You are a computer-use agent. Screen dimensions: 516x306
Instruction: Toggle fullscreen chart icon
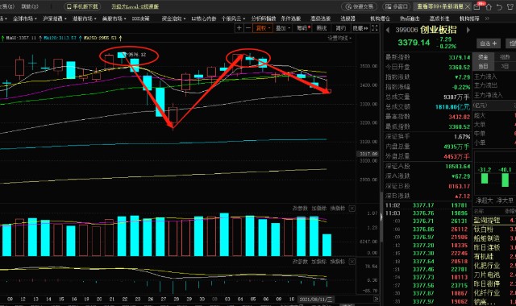[374, 28]
